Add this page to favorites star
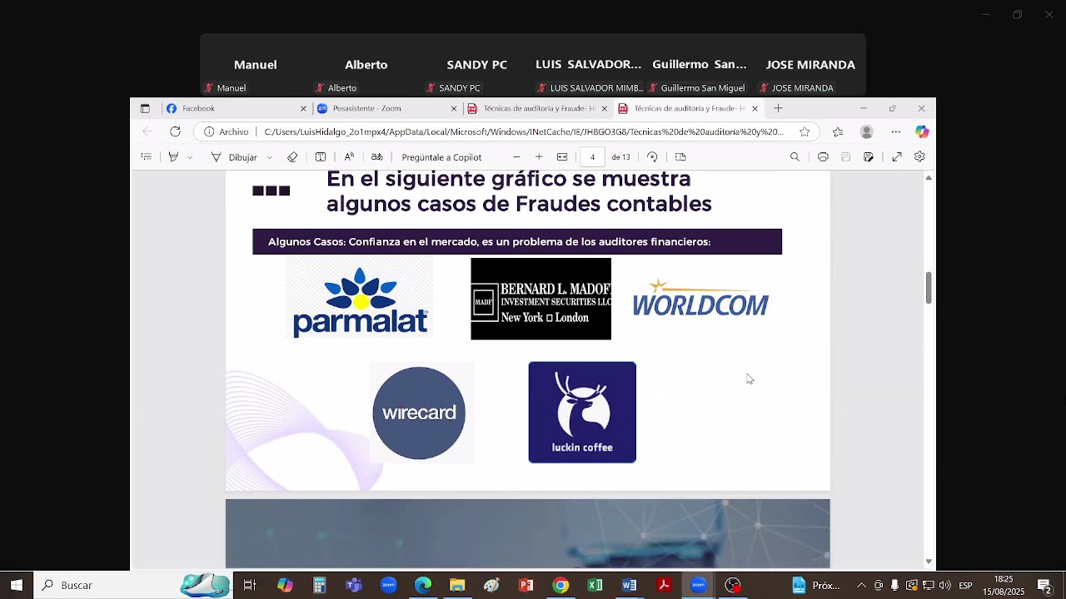This screenshot has height=599, width=1066. [804, 131]
